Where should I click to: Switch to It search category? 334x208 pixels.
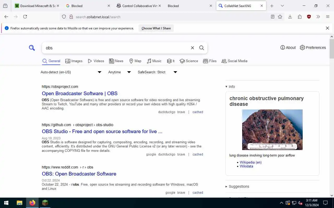pyautogui.click(x=171, y=61)
